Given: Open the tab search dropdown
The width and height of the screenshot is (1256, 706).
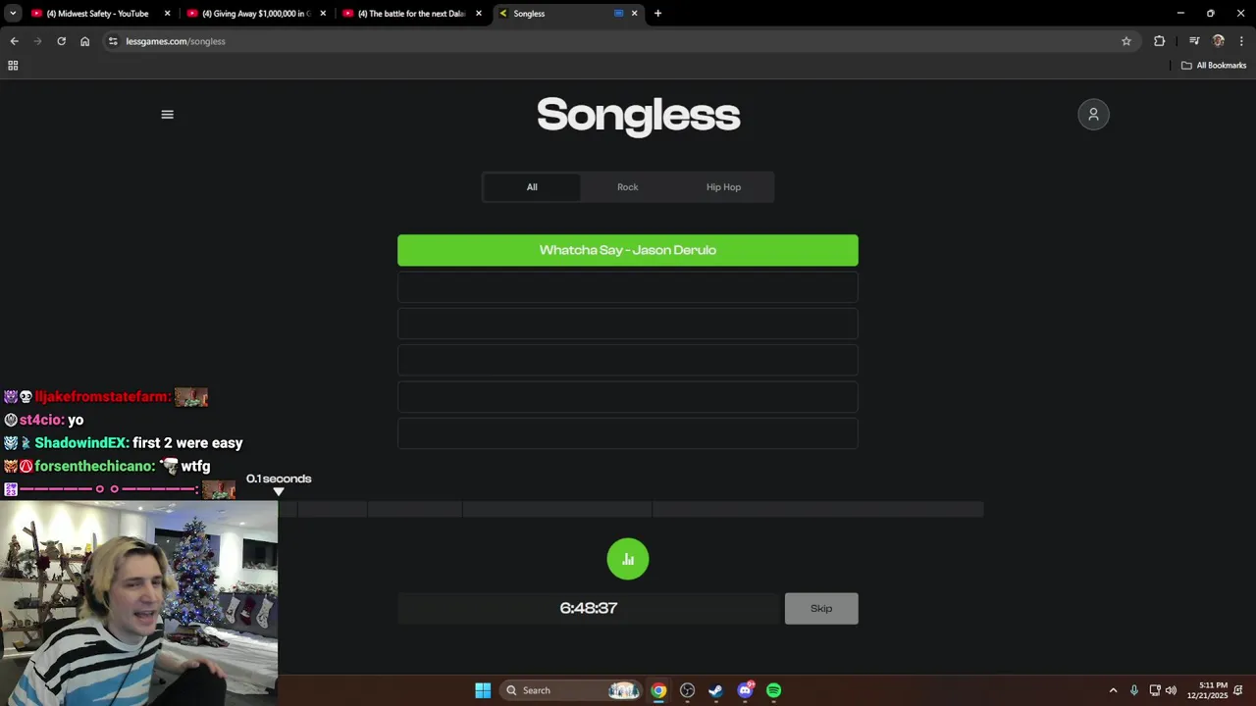Looking at the screenshot, I should (13, 14).
